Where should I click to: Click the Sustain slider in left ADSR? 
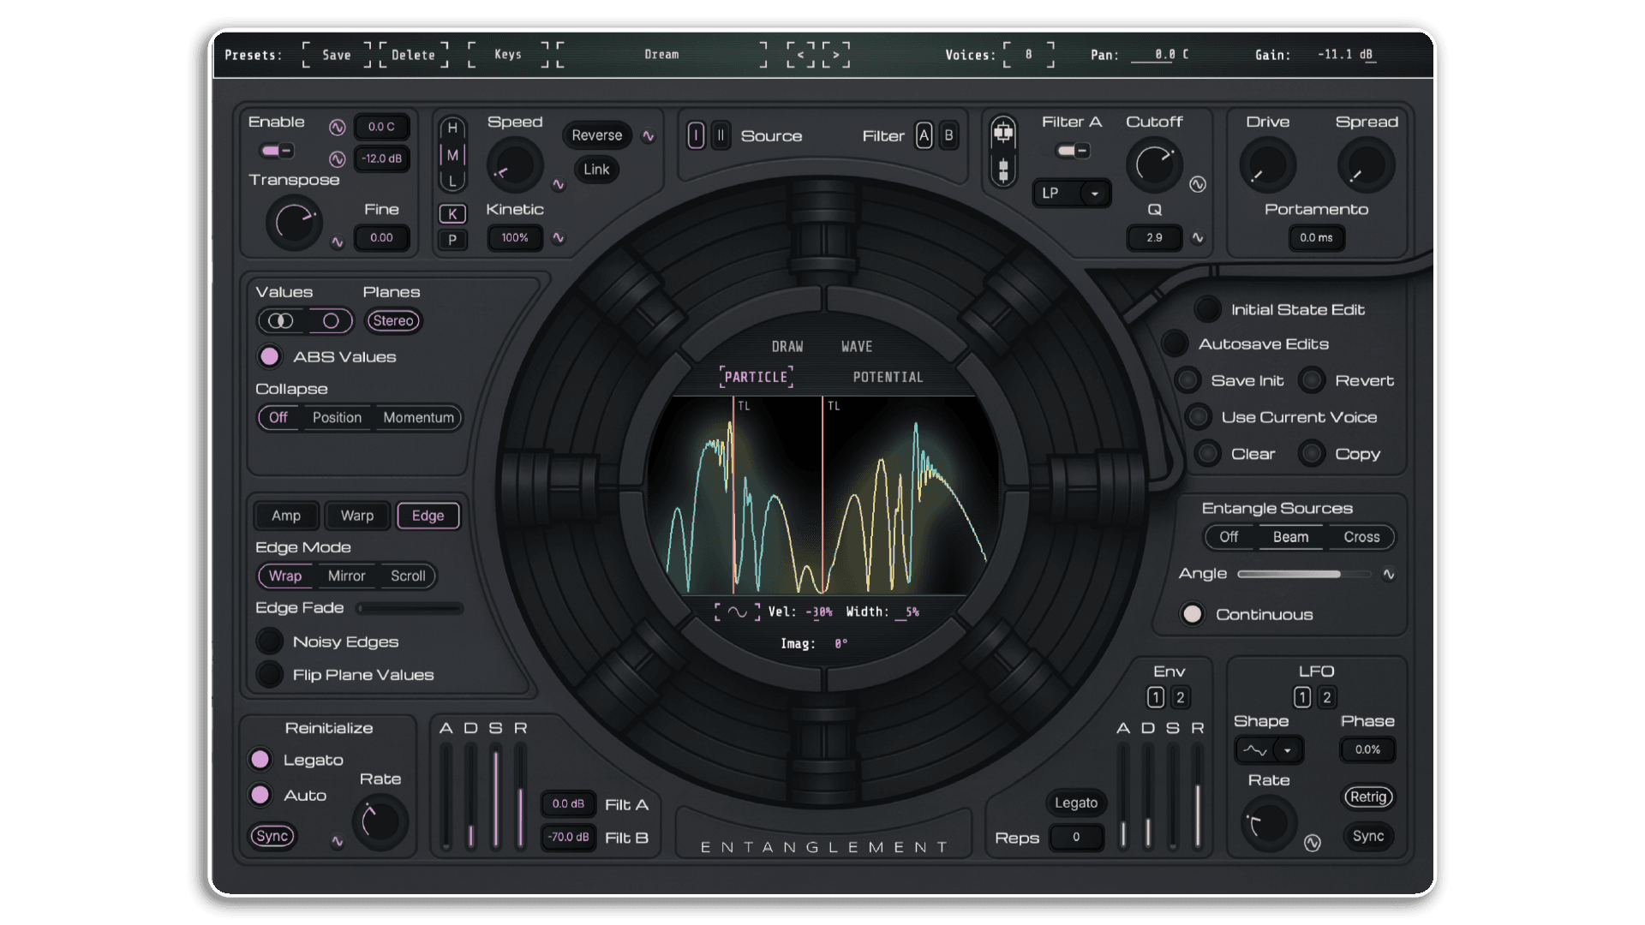[495, 797]
